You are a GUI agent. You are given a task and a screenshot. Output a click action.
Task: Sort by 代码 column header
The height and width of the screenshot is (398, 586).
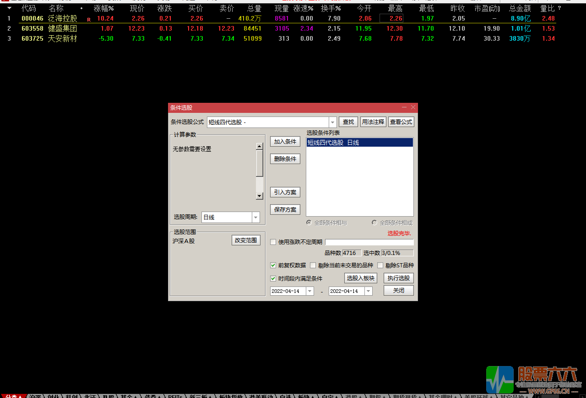tap(29, 8)
